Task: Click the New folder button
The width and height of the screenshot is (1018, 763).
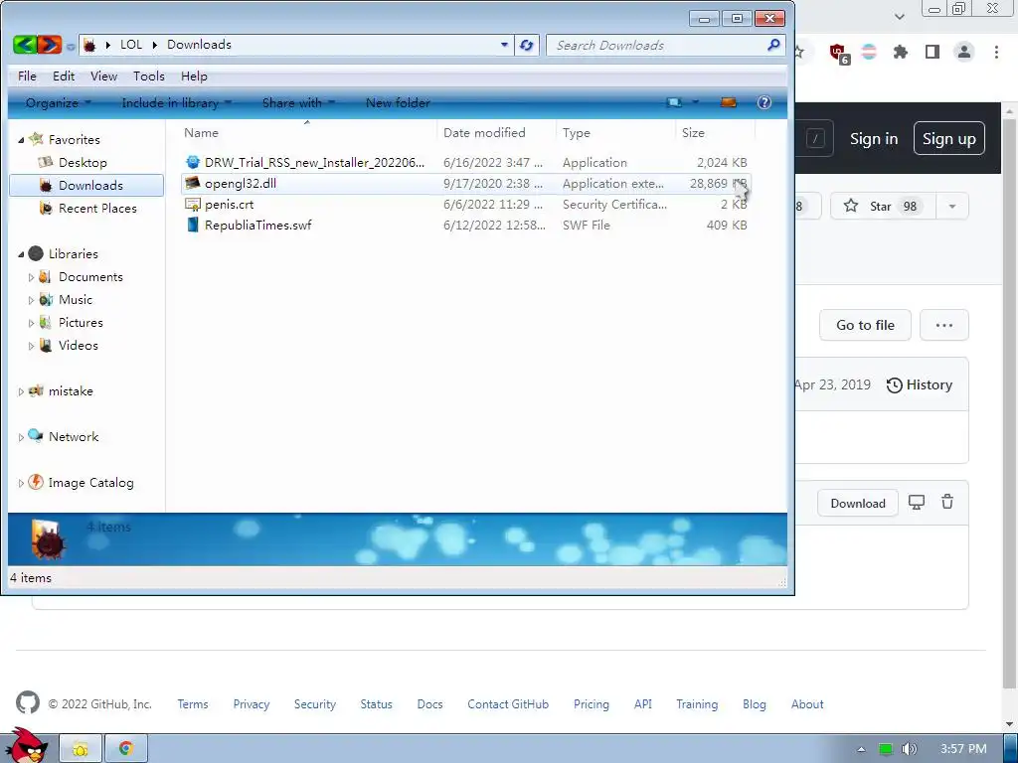Action: [398, 102]
